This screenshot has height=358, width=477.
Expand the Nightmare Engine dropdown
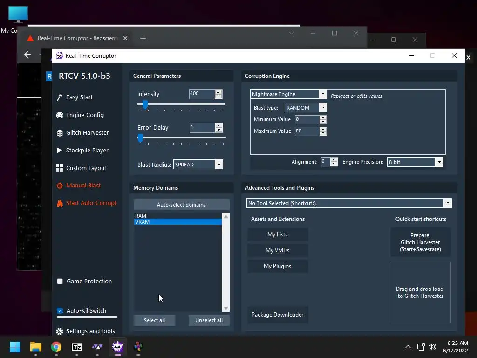click(323, 94)
